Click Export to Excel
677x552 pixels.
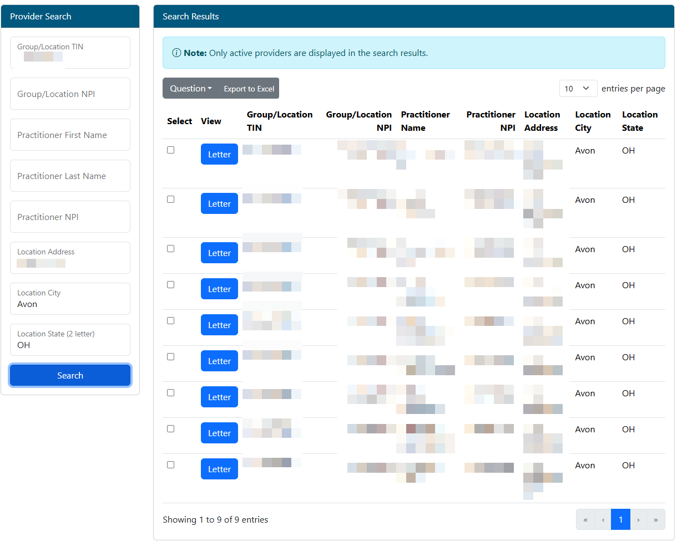(249, 89)
